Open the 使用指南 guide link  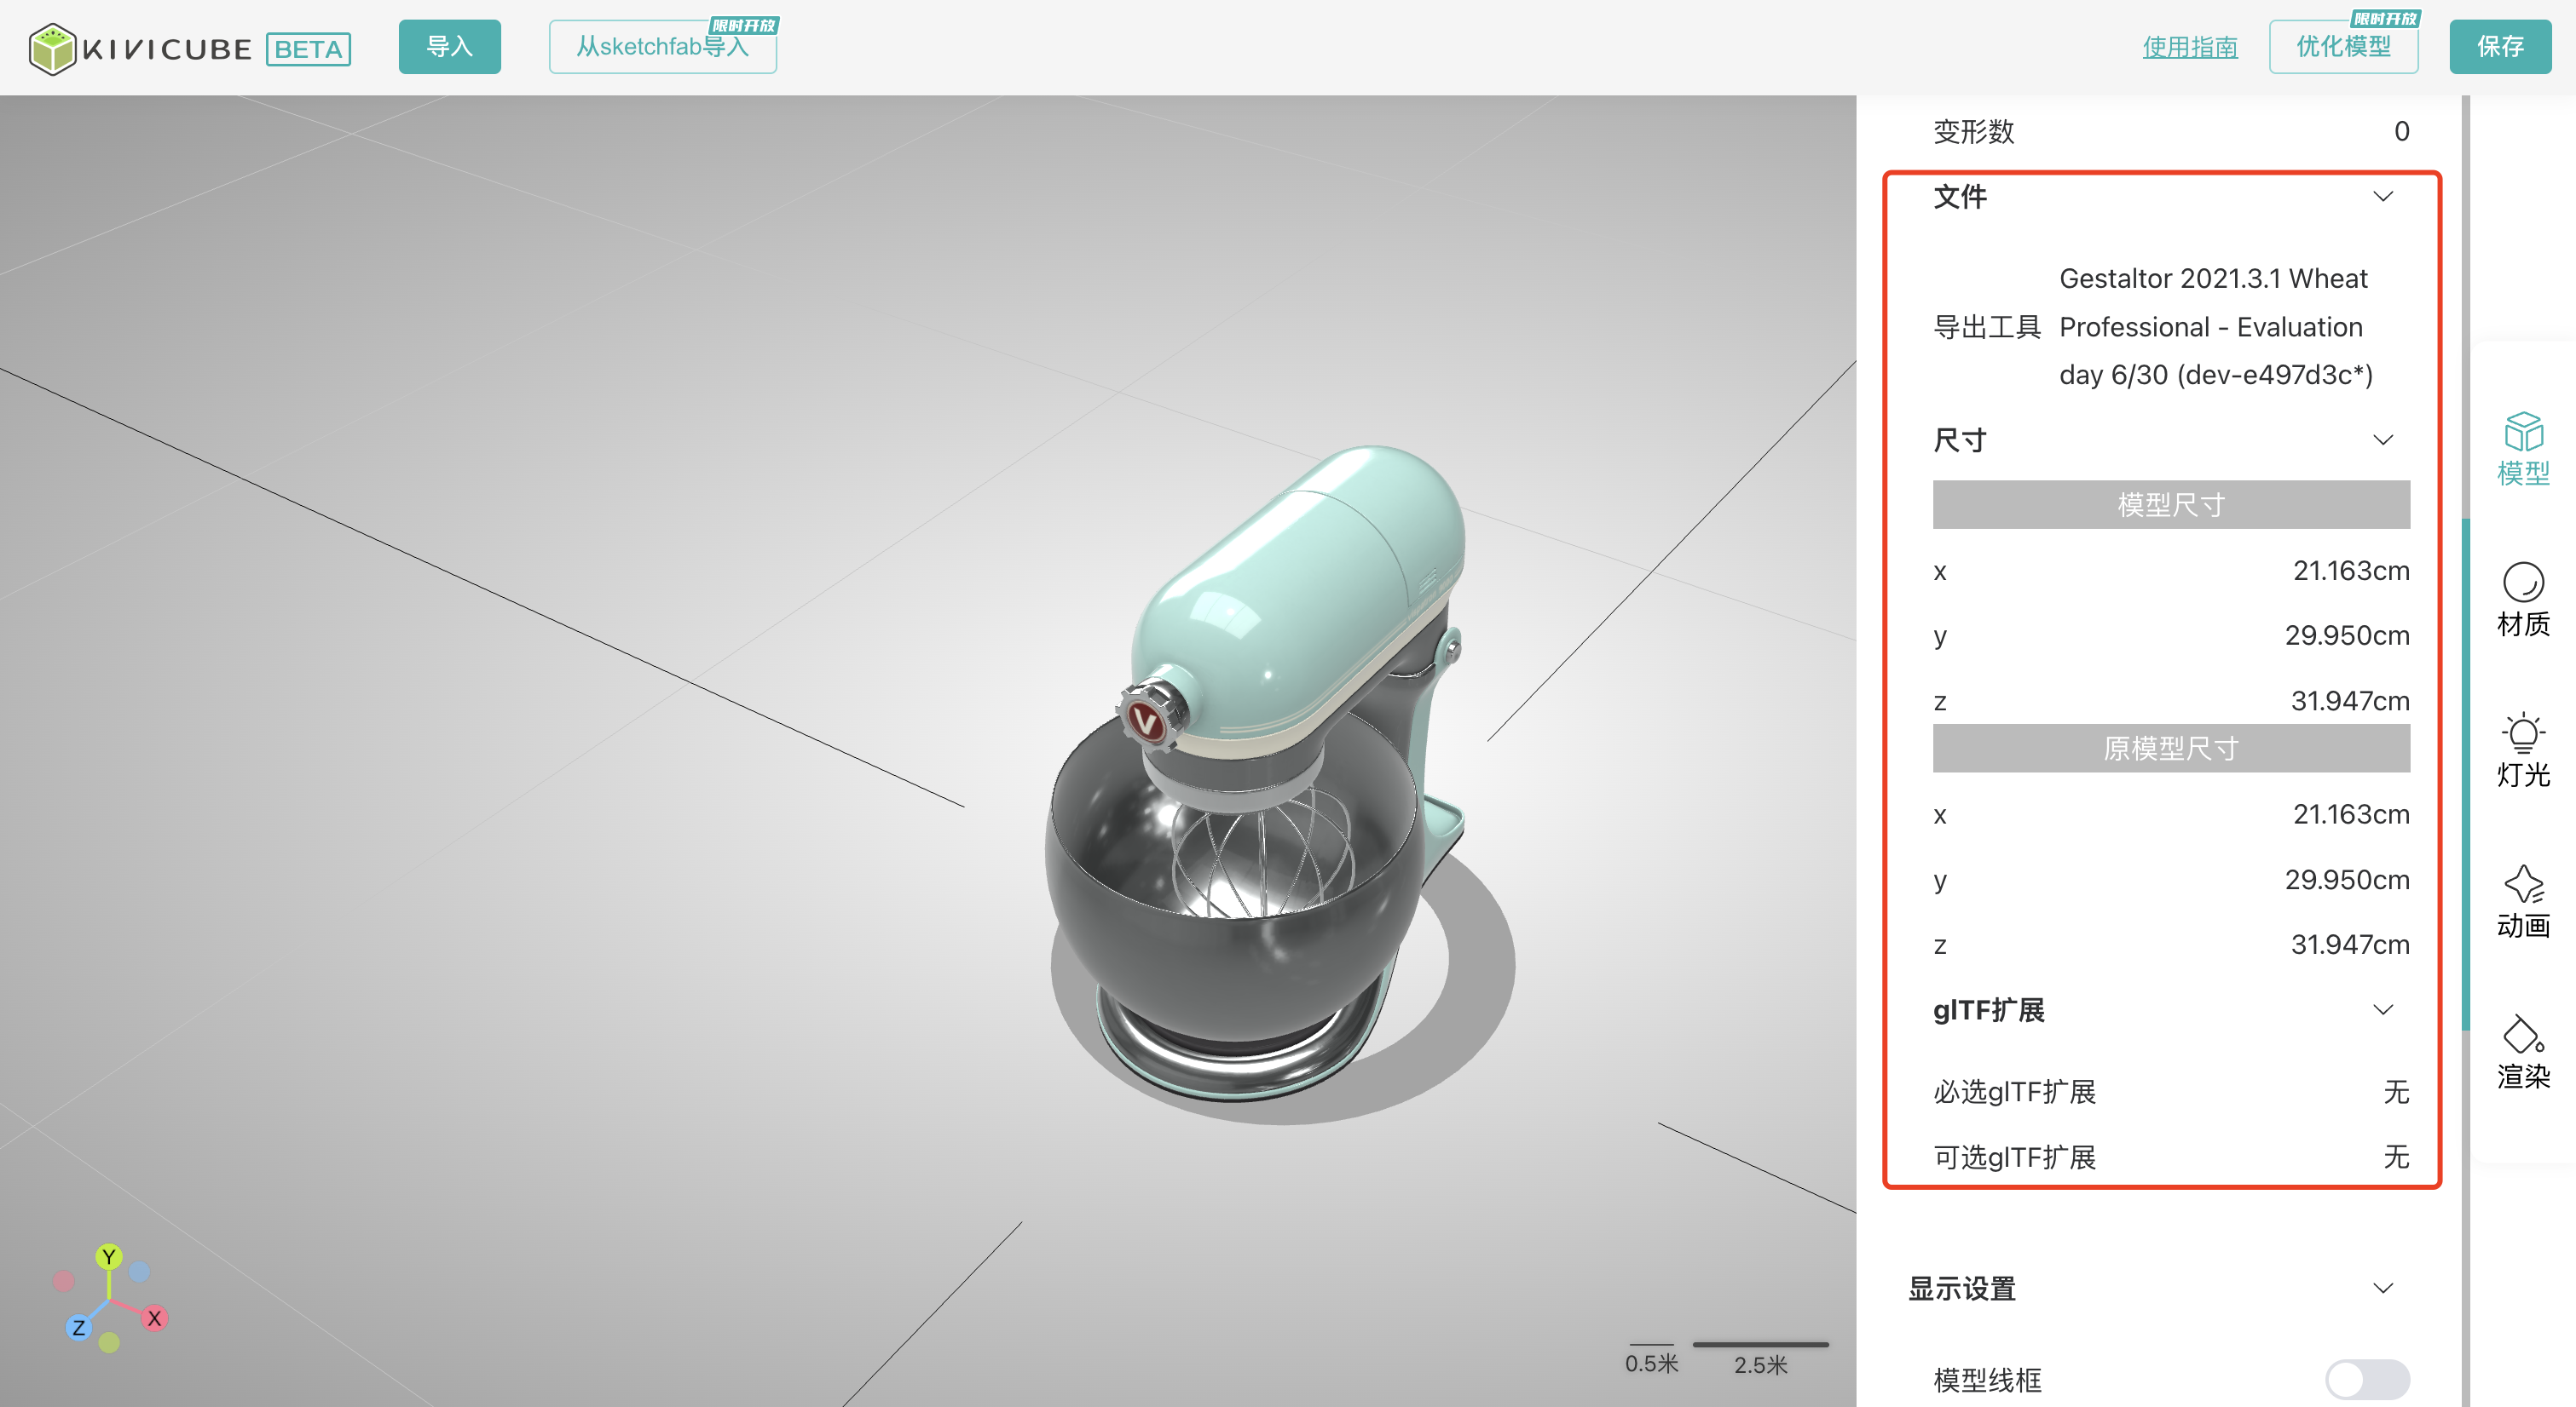2189,47
